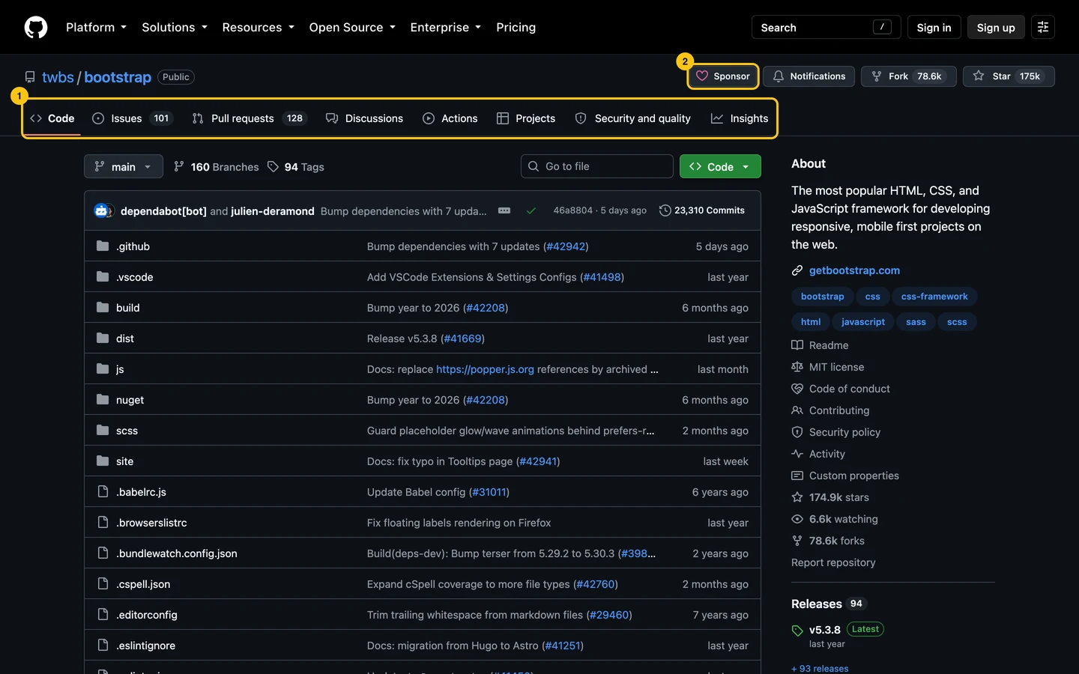
Task: Click the sass topic tag
Action: (x=916, y=322)
